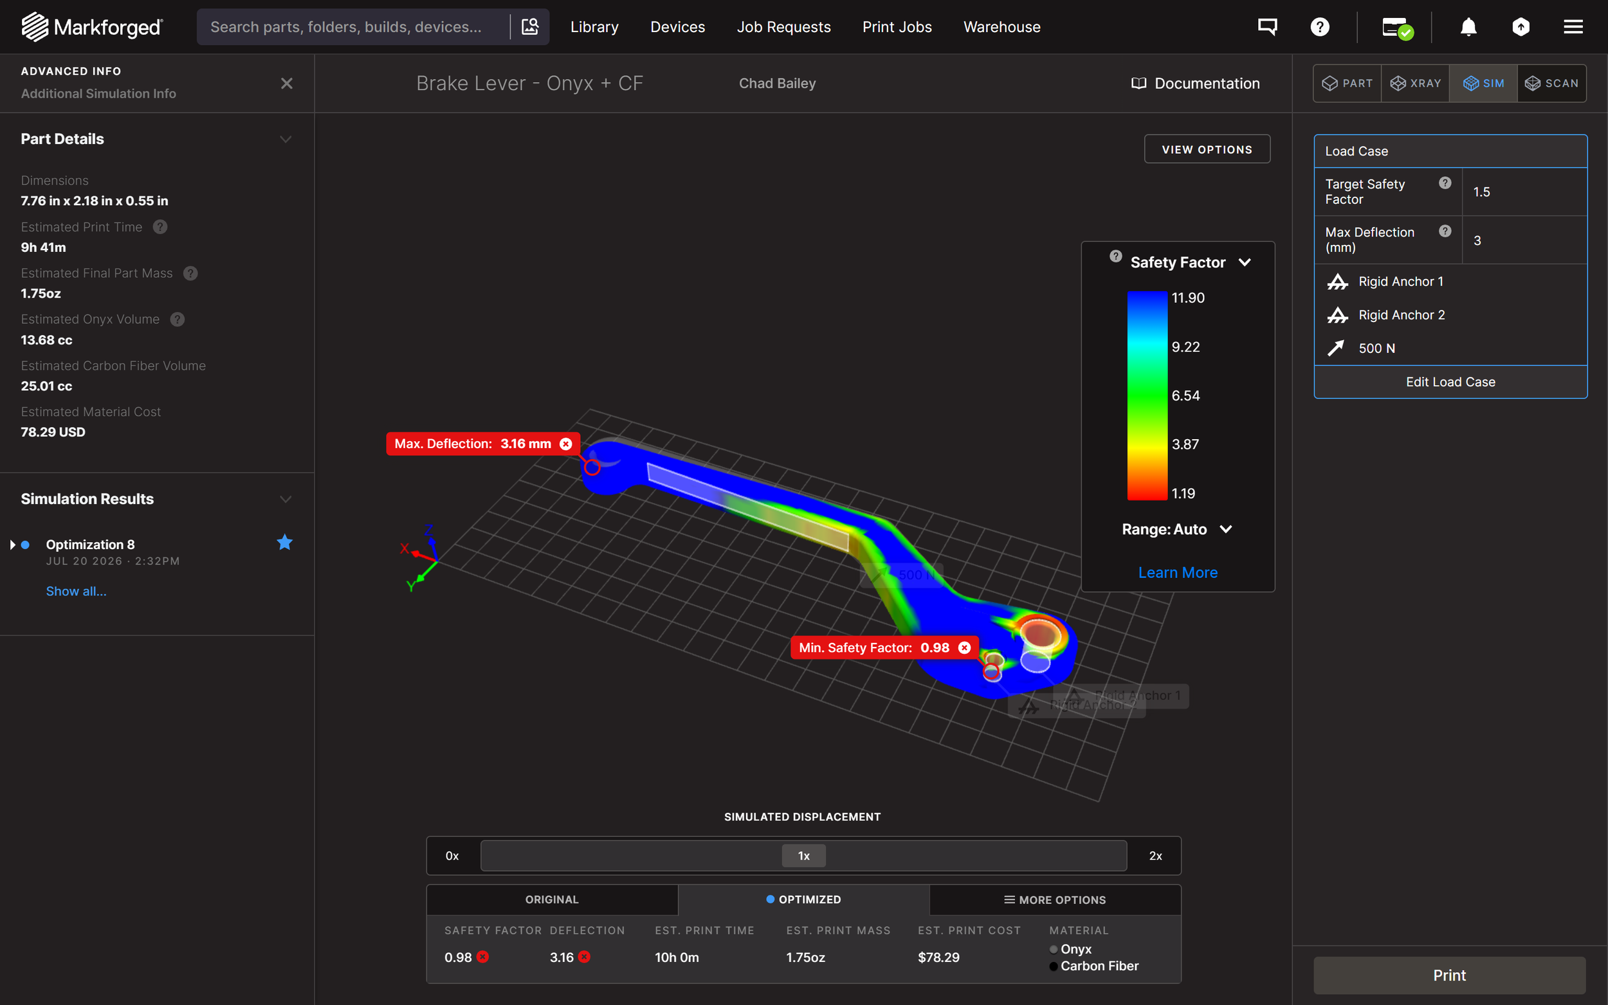Select the OPTIMIZED results tab
This screenshot has width=1608, height=1005.
pos(803,900)
